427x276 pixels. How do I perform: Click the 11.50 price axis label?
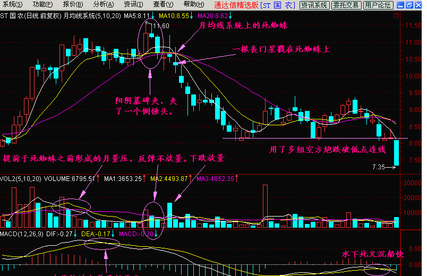point(413,25)
